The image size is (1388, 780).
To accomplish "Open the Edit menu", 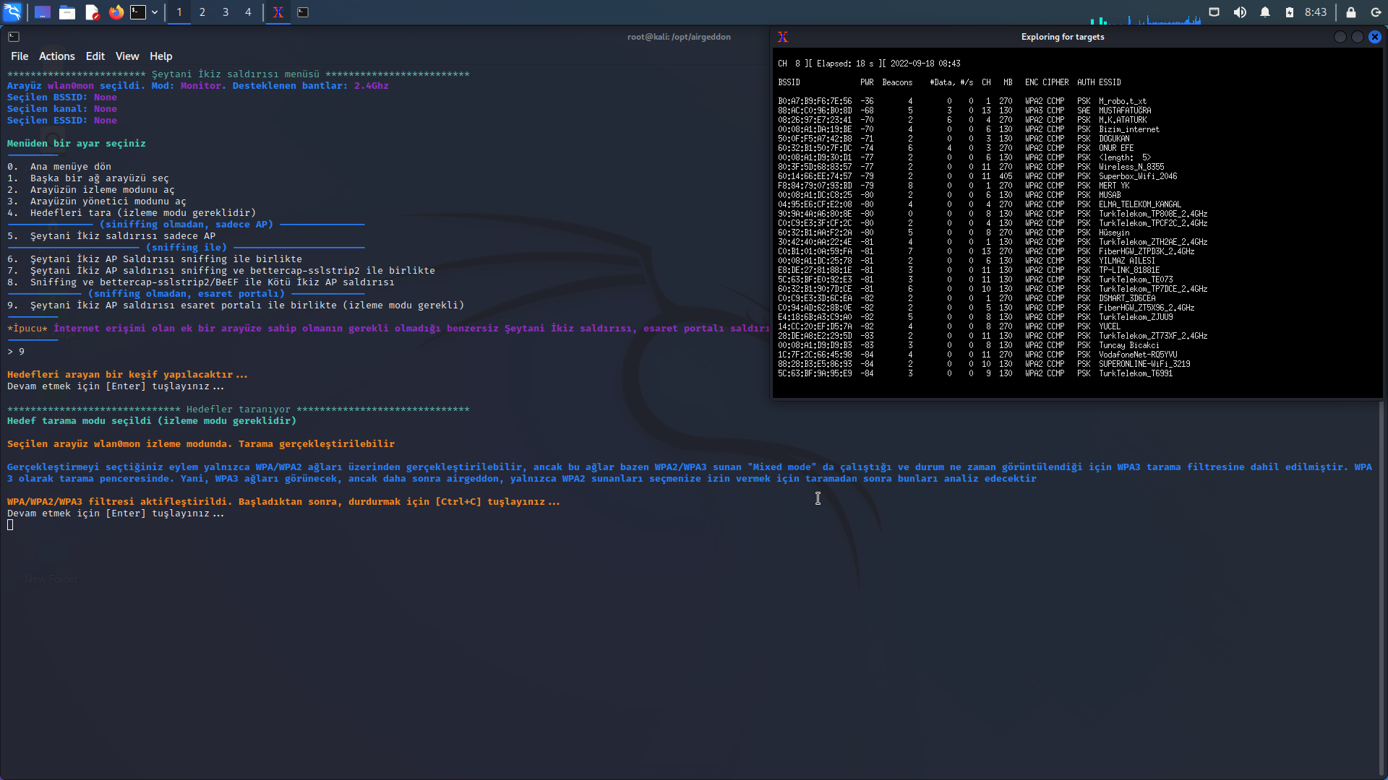I will click(x=95, y=56).
